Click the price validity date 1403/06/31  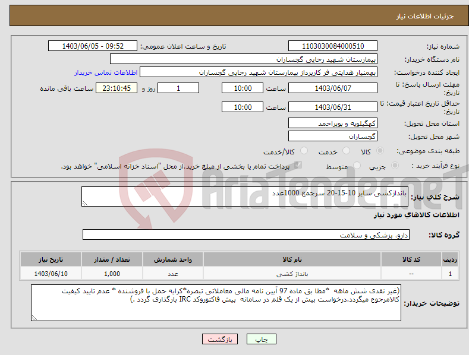tap(333, 107)
